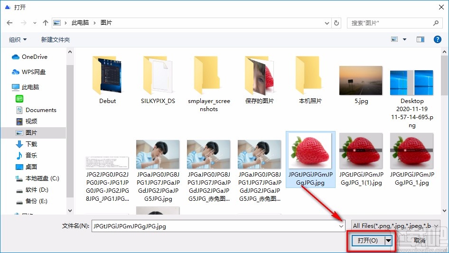Screen dimensions: 449x253
Task: Click the pictures icon in address bar
Action: click(x=57, y=23)
